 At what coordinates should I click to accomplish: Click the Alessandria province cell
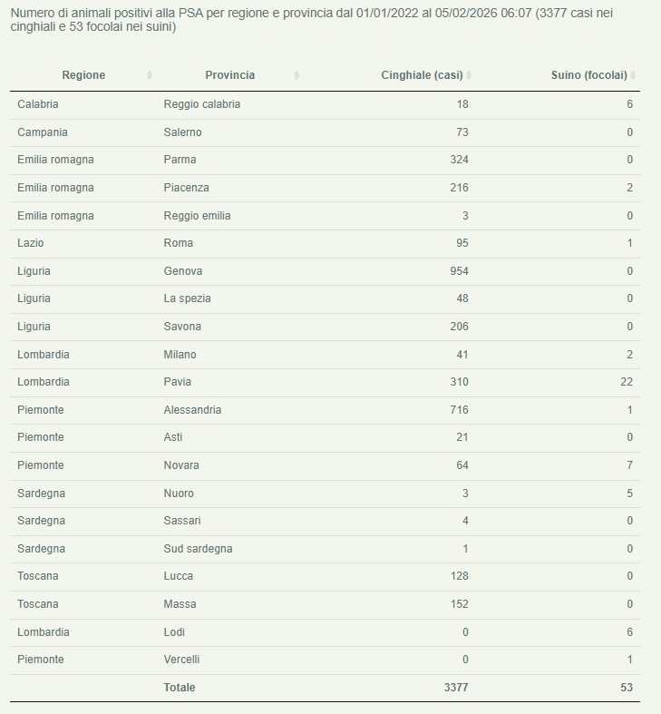point(192,410)
